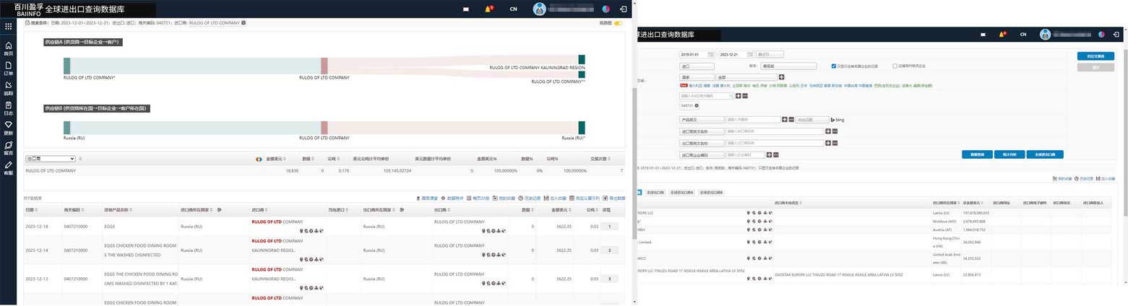Uncheck the checked records filter checkbox

click(834, 66)
